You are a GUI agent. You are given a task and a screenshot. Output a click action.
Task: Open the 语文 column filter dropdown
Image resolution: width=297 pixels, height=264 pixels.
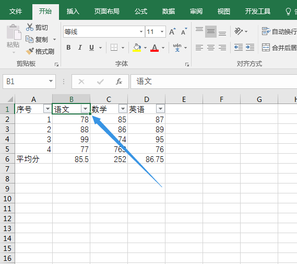[x=85, y=109]
